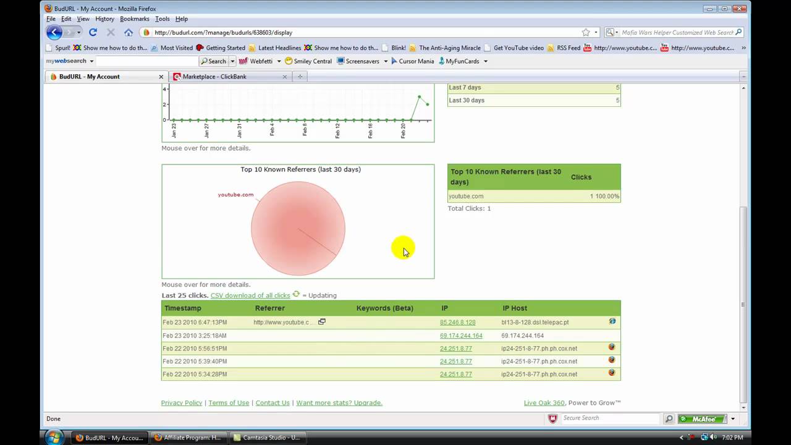Click the McAfee Secure Search field
The image size is (791, 445).
point(611,418)
